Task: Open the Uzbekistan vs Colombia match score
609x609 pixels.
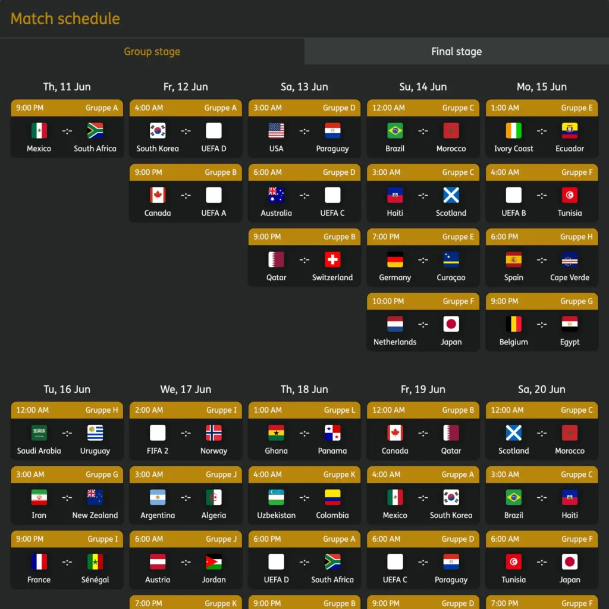Action: tap(304, 498)
